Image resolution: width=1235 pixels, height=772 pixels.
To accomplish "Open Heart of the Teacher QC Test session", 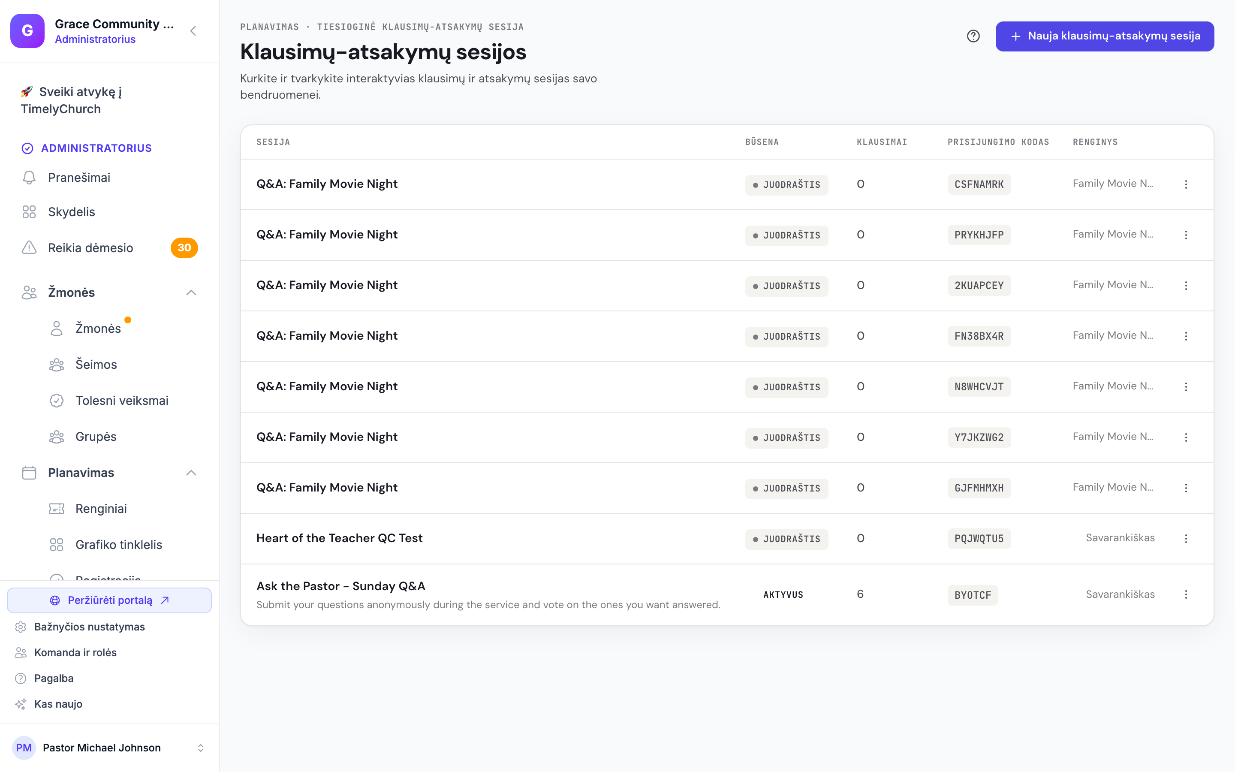I will 339,538.
